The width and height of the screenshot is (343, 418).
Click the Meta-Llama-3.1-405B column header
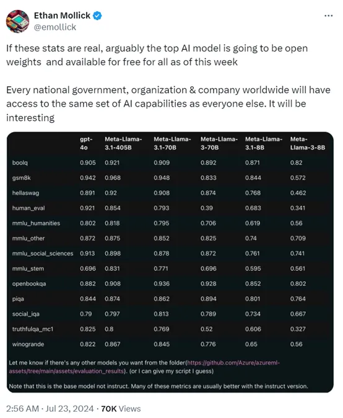coord(123,143)
